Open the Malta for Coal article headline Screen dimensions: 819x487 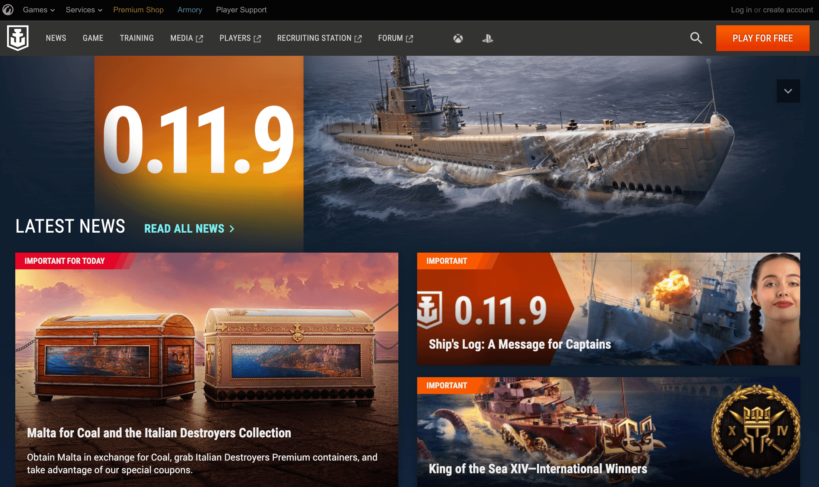159,433
